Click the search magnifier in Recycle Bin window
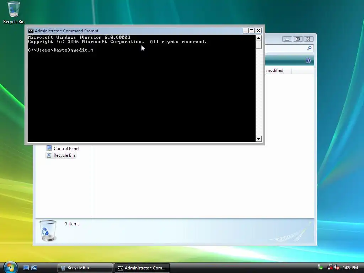This screenshot has height=273, width=364. 309,48
